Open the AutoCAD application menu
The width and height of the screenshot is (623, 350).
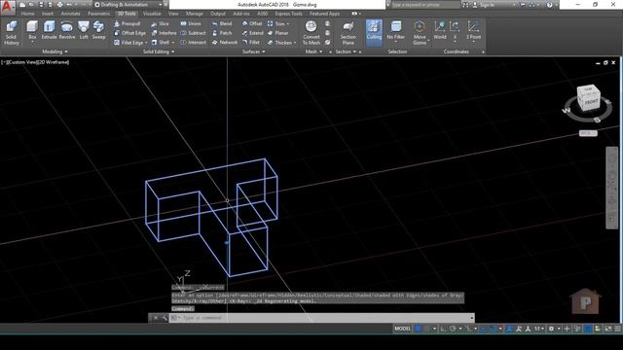click(x=8, y=7)
